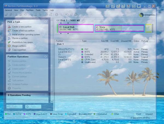
Task: Click the status bar '0 operations pending' text
Action: (140, 118)
